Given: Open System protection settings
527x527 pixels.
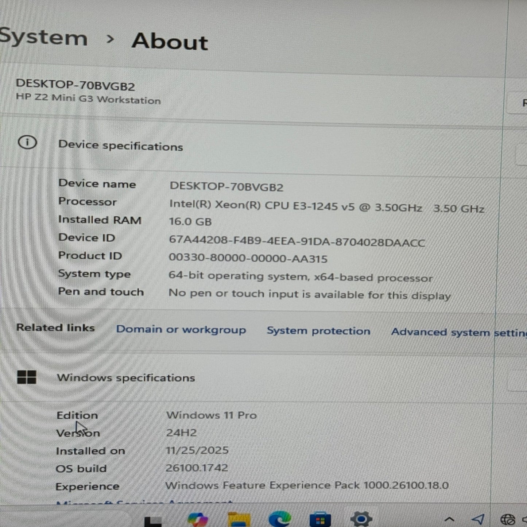Looking at the screenshot, I should point(319,331).
